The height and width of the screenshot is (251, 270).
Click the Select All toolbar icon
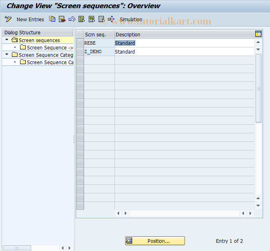click(82, 19)
